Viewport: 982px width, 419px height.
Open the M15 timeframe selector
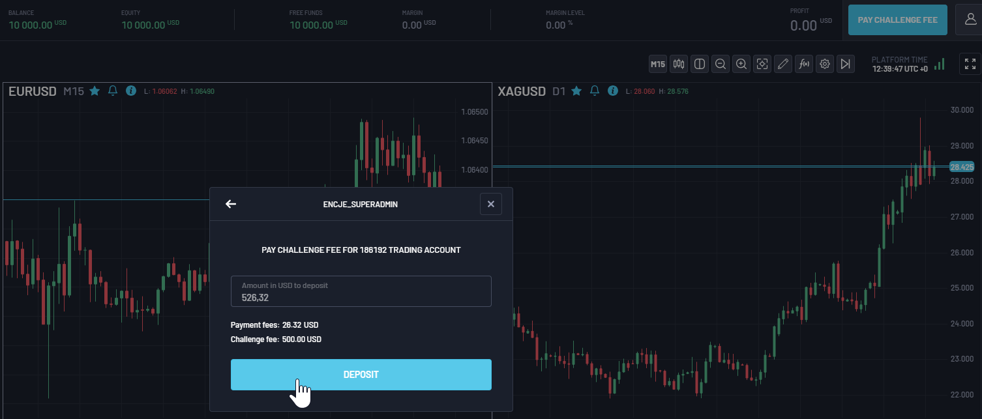[657, 64]
